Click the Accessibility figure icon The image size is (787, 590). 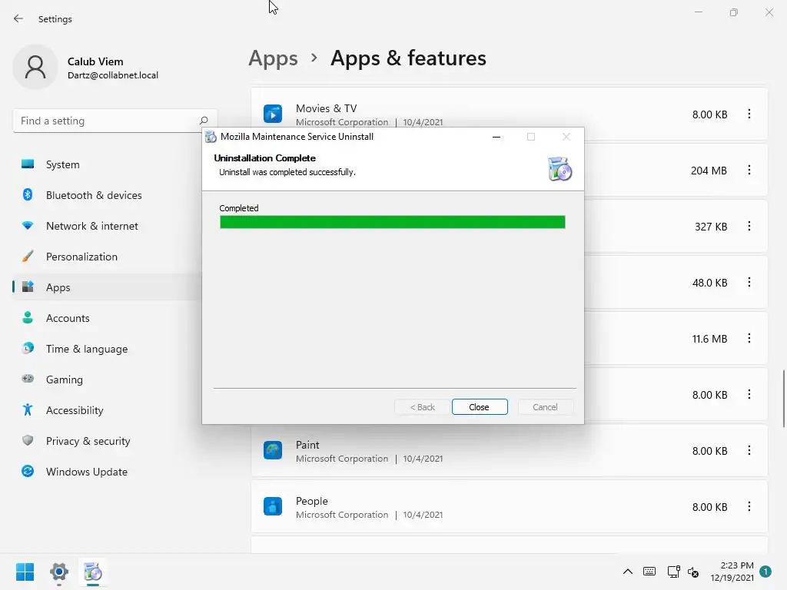click(x=28, y=410)
